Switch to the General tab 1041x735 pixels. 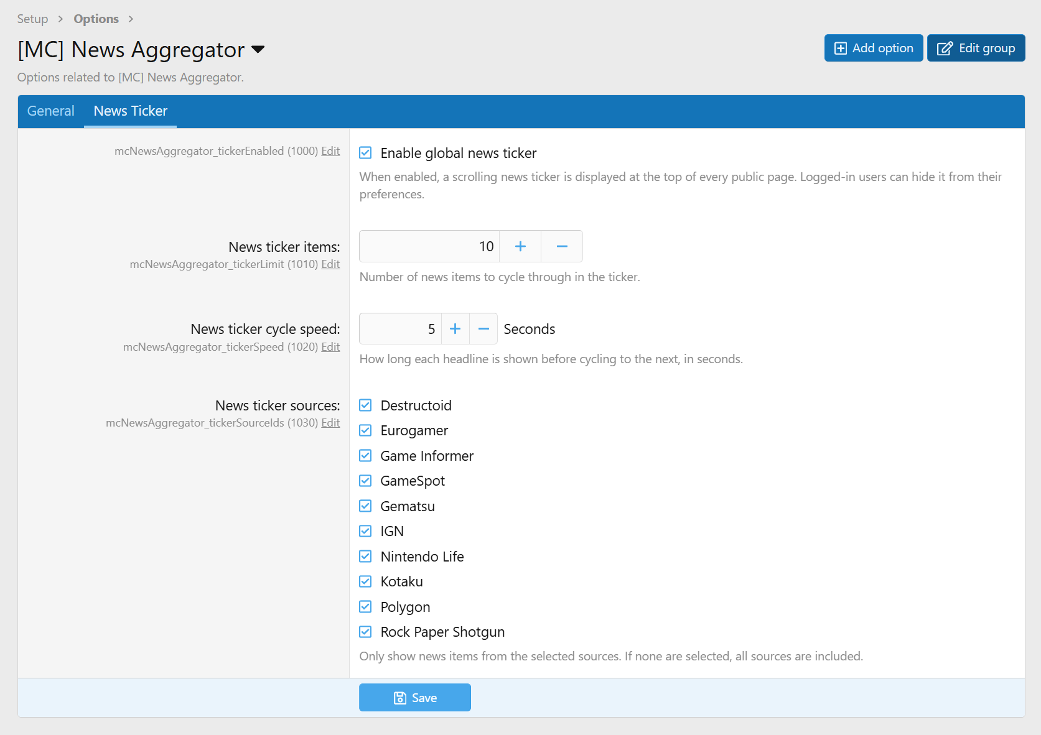point(50,111)
